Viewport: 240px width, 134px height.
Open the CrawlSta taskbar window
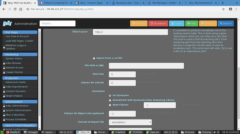pos(119,132)
